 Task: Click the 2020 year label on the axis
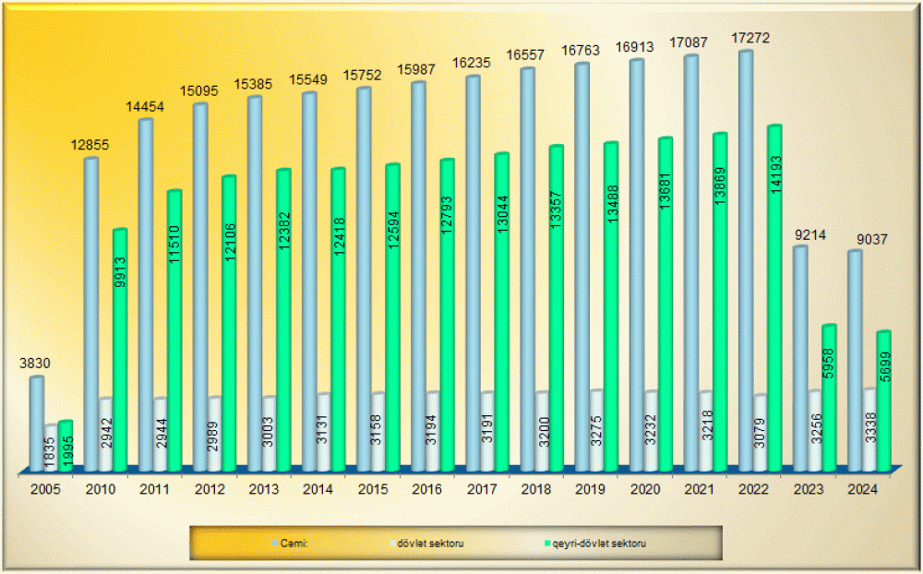pyautogui.click(x=644, y=488)
